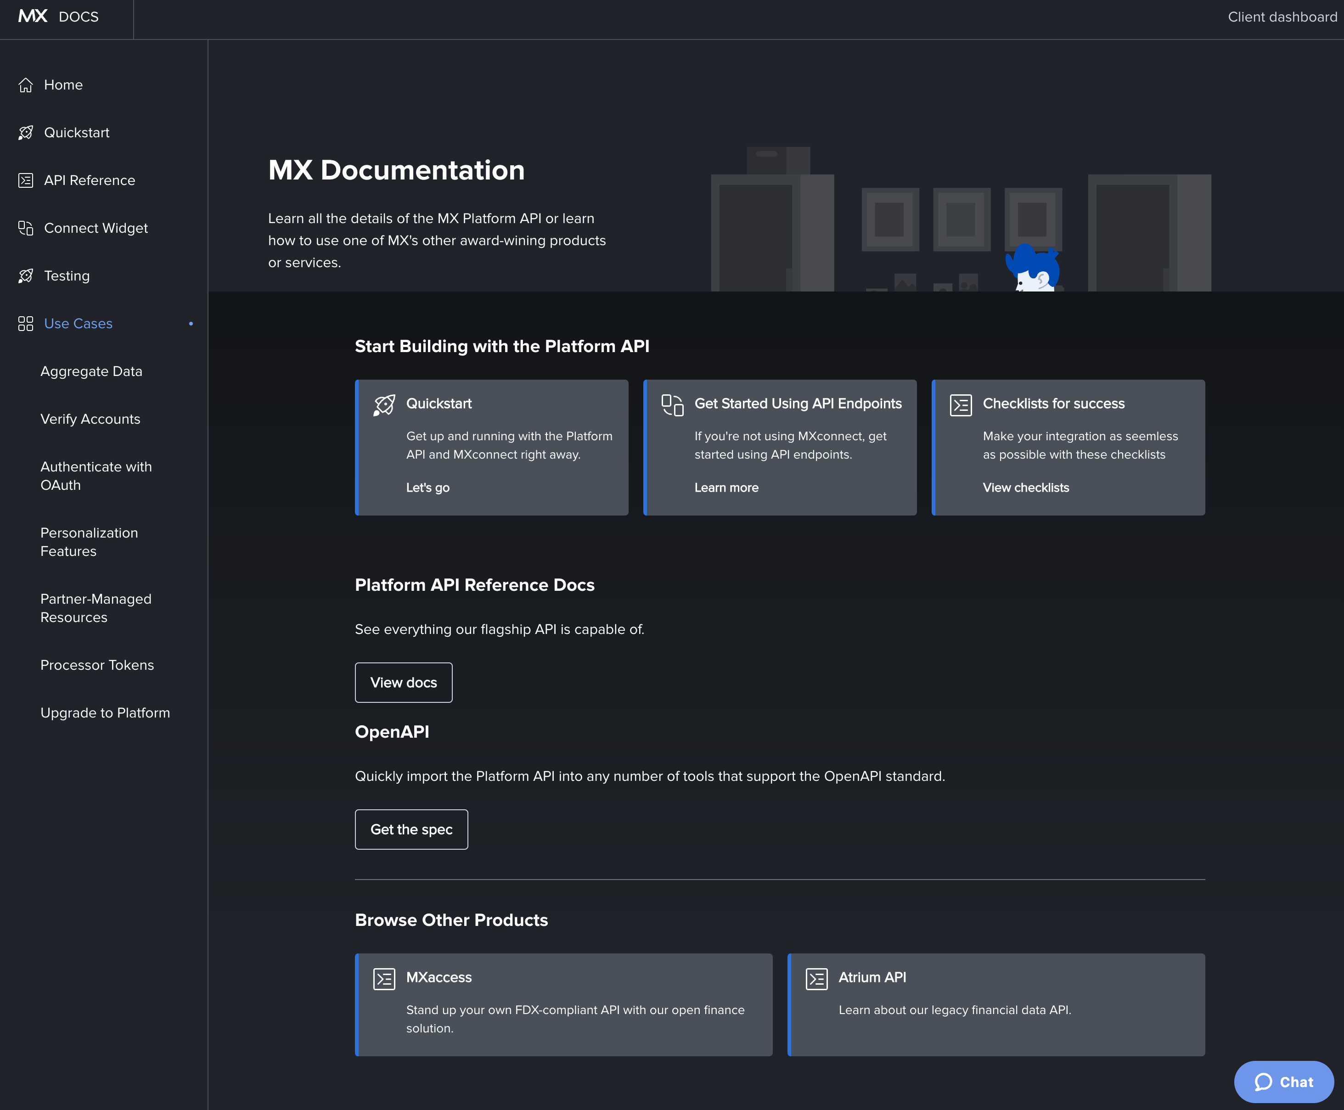Screen dimensions: 1344x1110
Task: Click the devices icon on Get Started card
Action: [673, 405]
